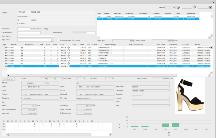Click the minus circle icon for bolla 447439
The height and width of the screenshot is (138, 216).
(69, 63)
